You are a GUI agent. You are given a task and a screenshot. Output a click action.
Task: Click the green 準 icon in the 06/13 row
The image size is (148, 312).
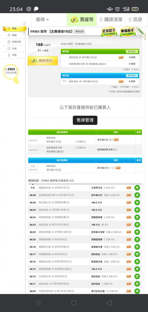click(137, 276)
